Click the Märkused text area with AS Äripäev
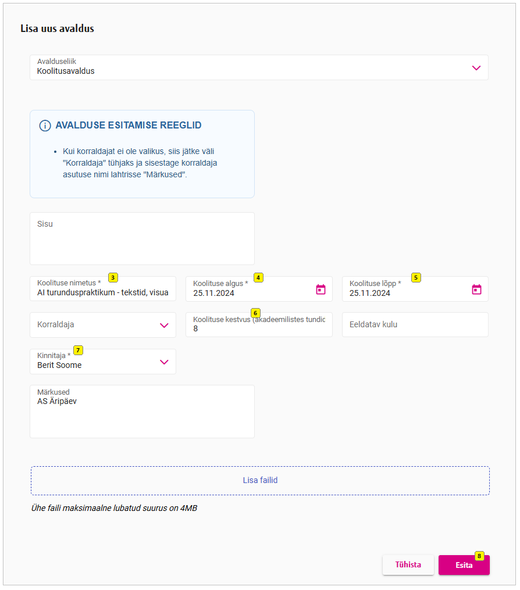The image size is (520, 590). [142, 412]
